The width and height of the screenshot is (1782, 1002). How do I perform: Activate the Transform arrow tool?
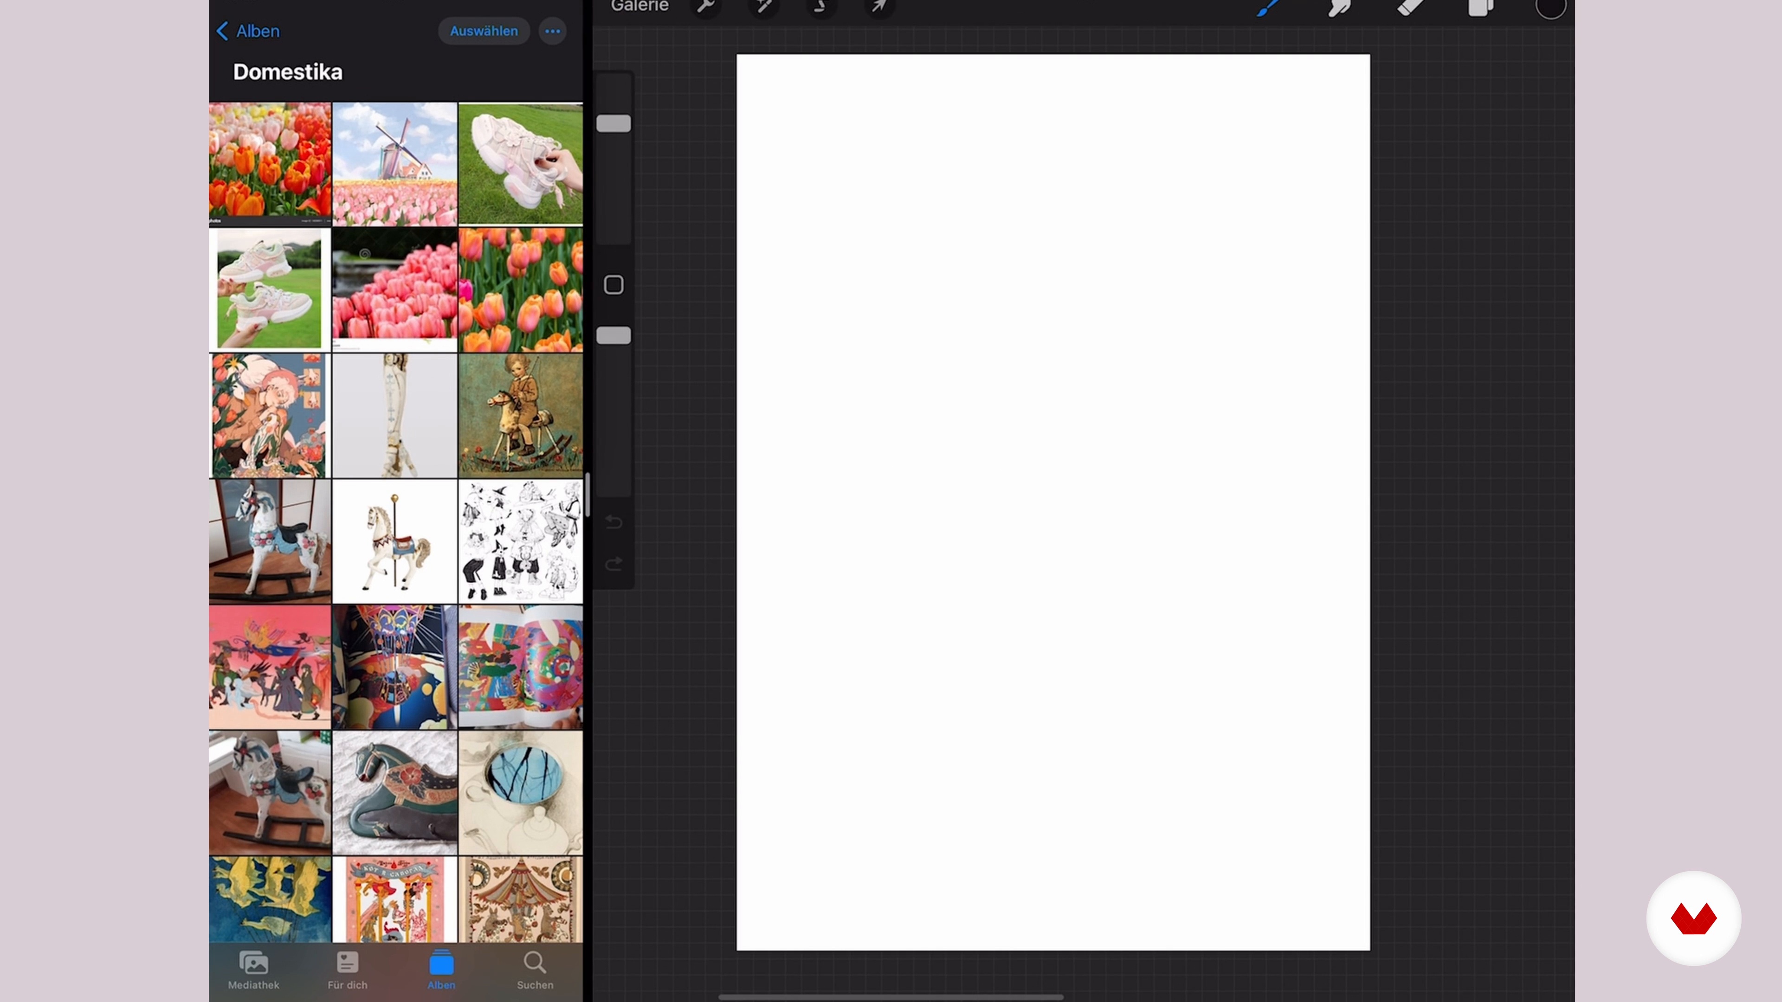click(878, 7)
